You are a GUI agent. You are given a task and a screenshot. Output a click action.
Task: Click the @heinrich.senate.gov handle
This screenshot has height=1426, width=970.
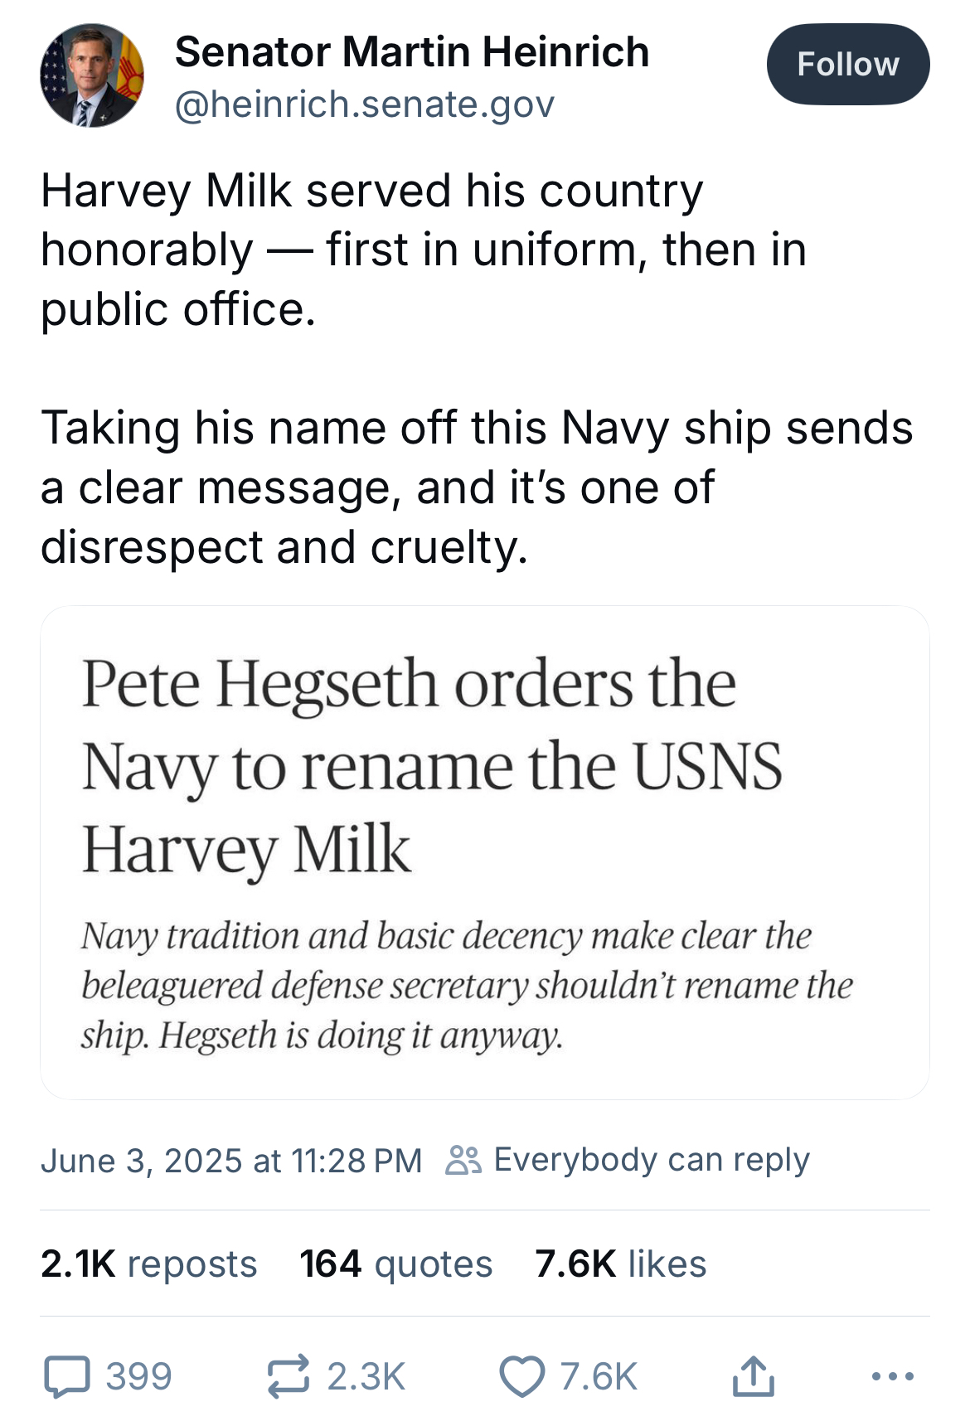click(x=364, y=104)
